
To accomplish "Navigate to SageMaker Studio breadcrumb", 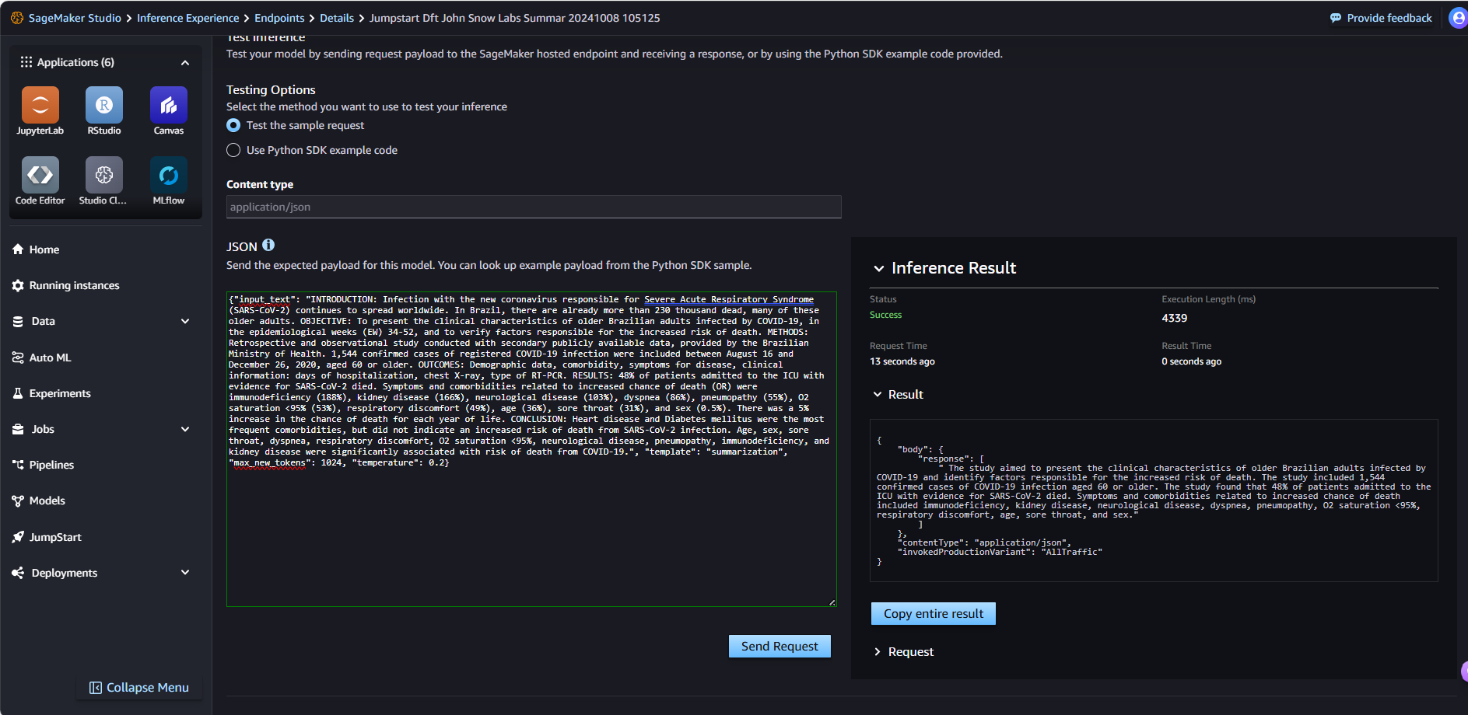I will tap(75, 18).
